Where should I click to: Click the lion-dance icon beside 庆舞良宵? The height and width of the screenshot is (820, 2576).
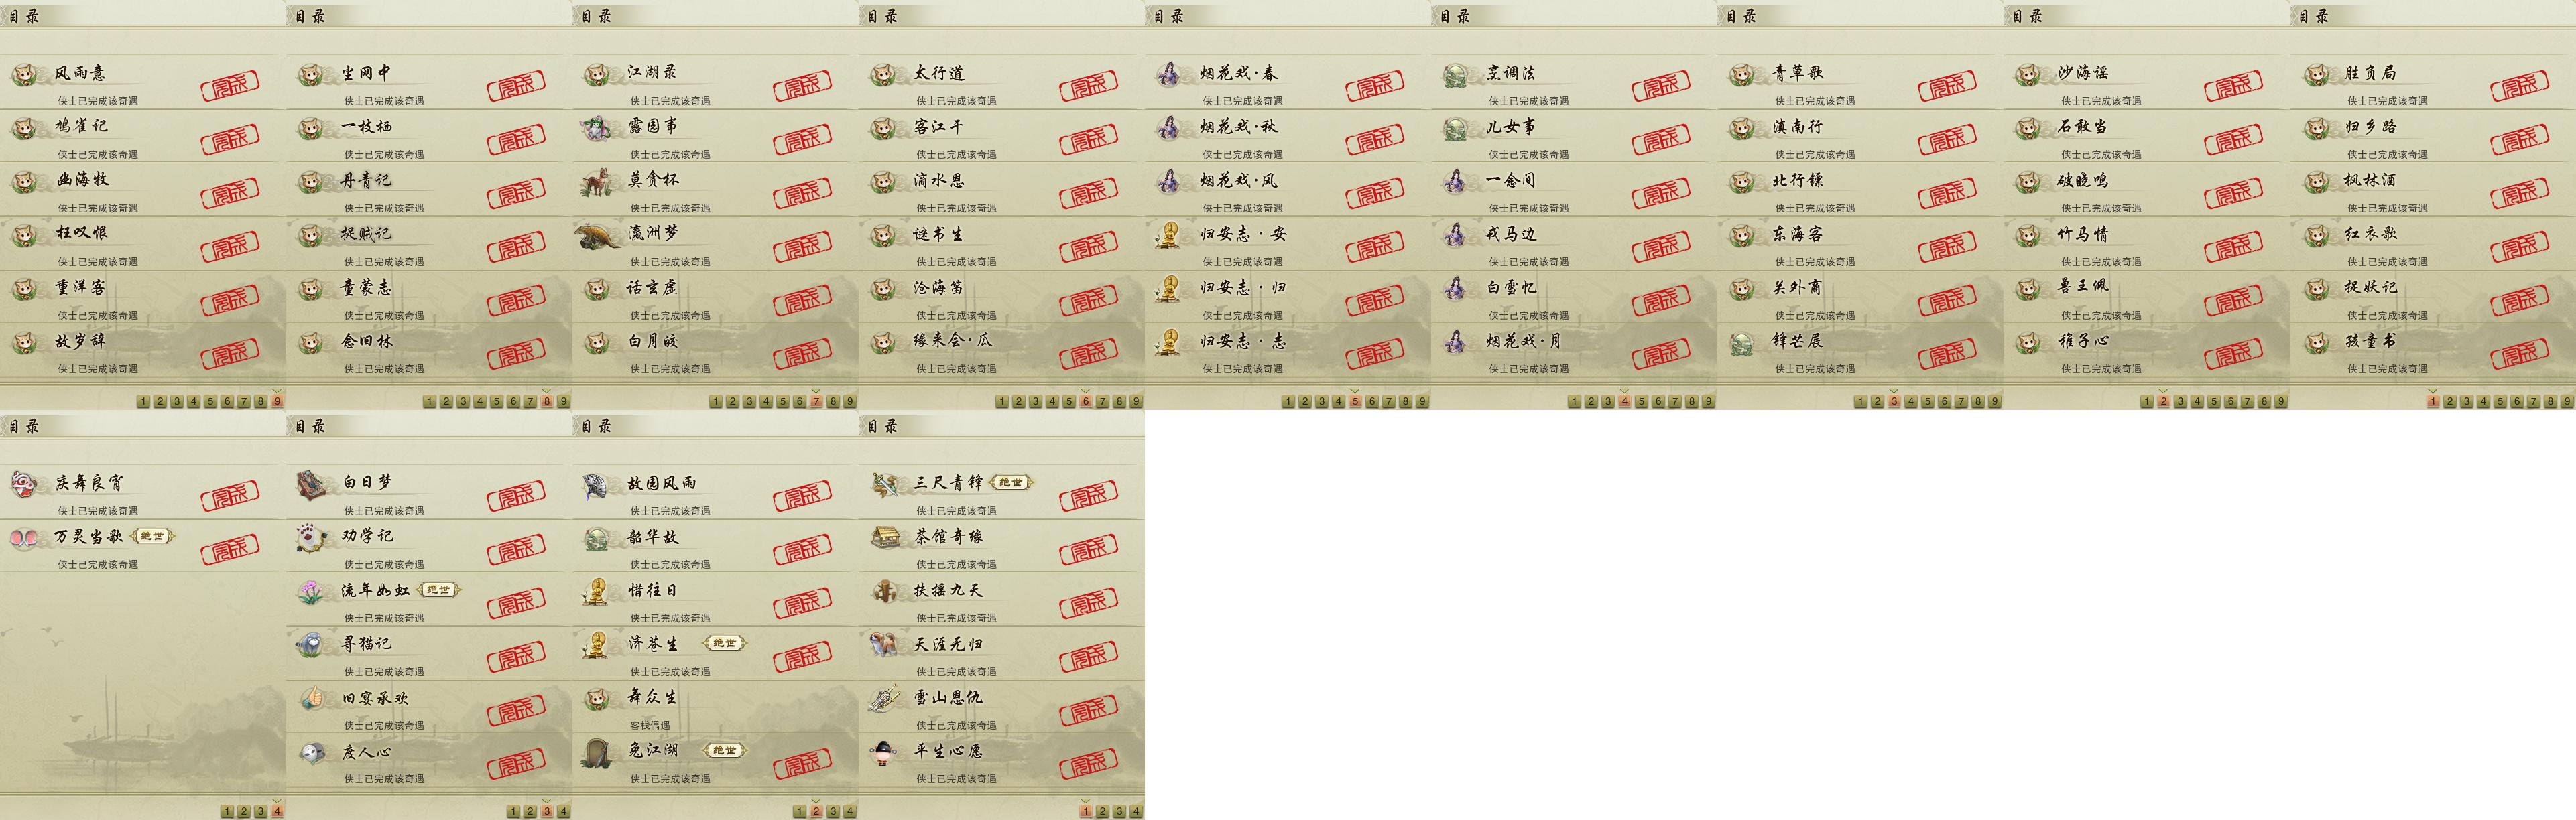[x=24, y=485]
